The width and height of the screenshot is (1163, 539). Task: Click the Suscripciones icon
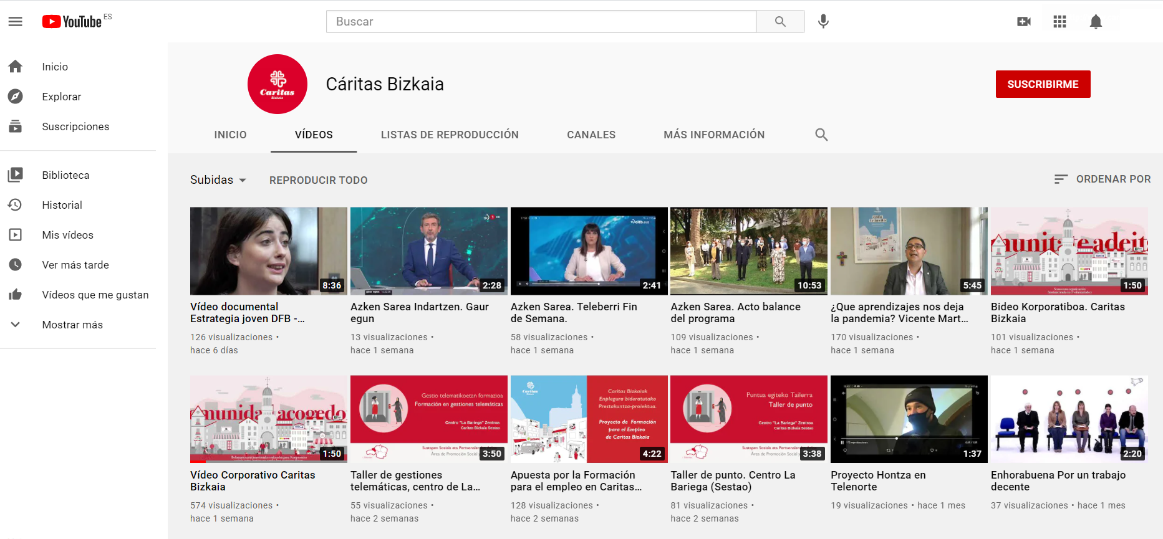click(x=16, y=126)
